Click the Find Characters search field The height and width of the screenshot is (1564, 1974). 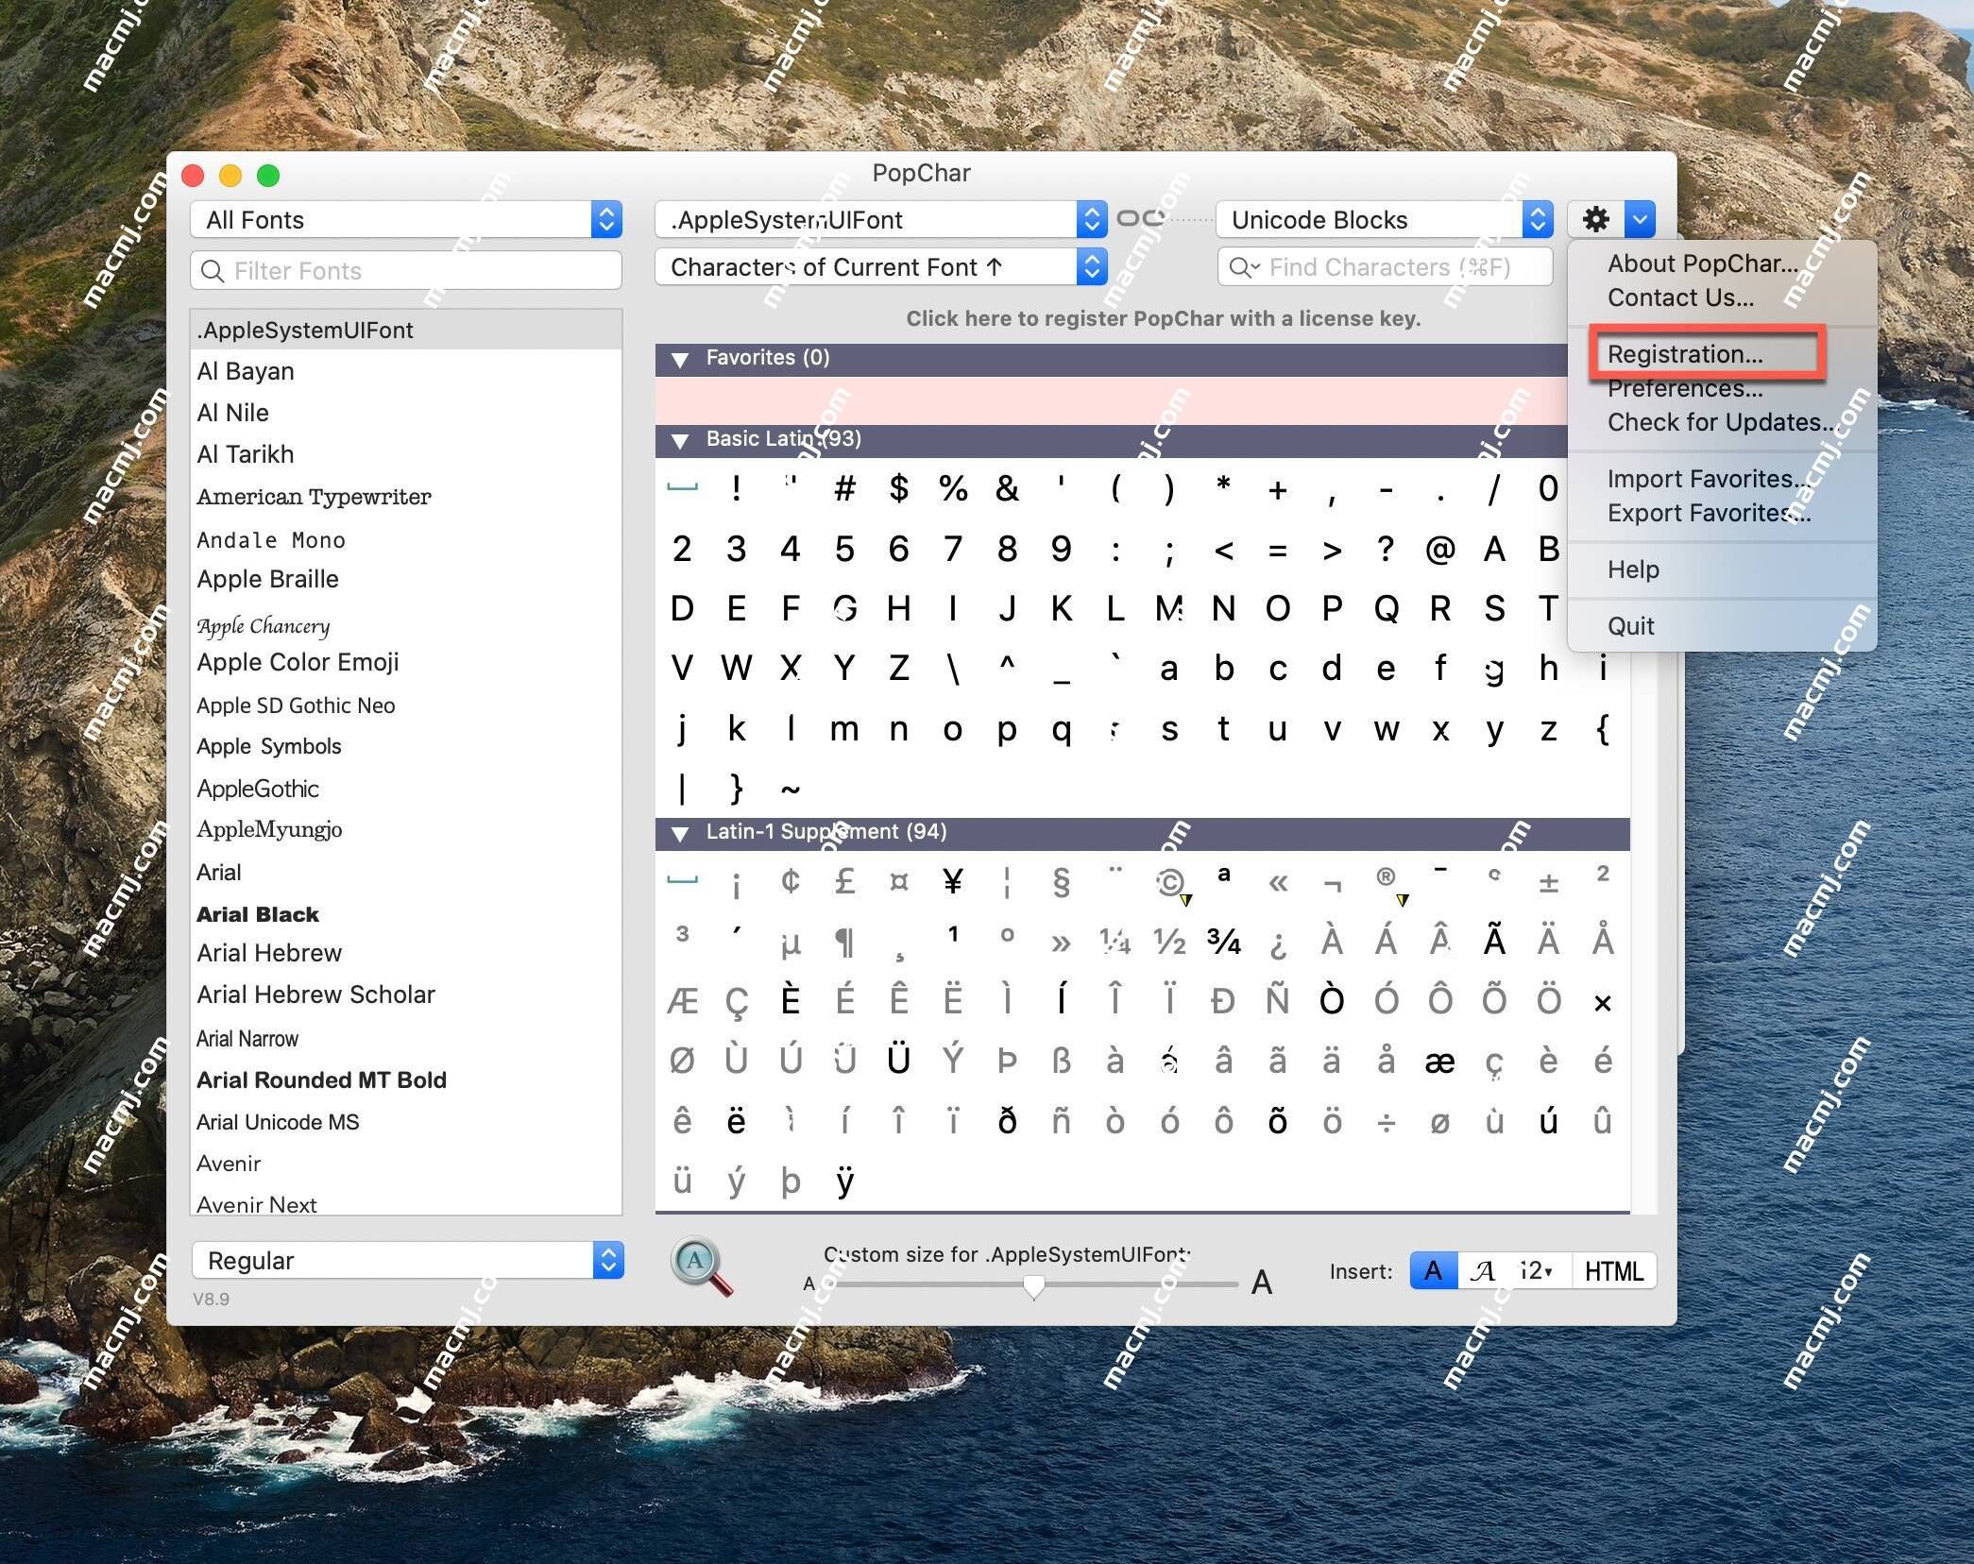click(x=1385, y=267)
